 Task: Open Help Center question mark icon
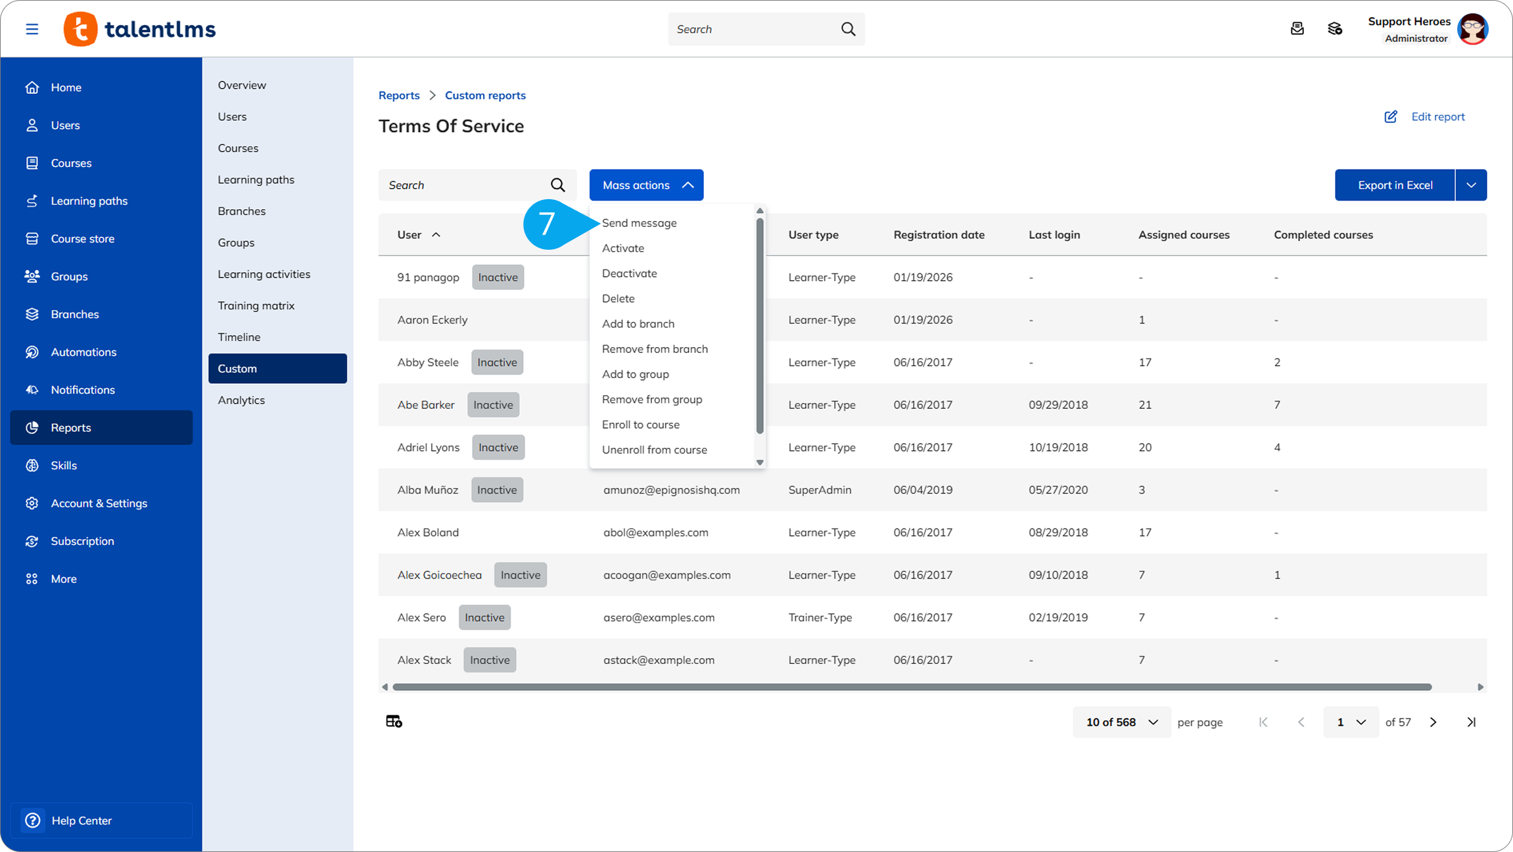(33, 820)
